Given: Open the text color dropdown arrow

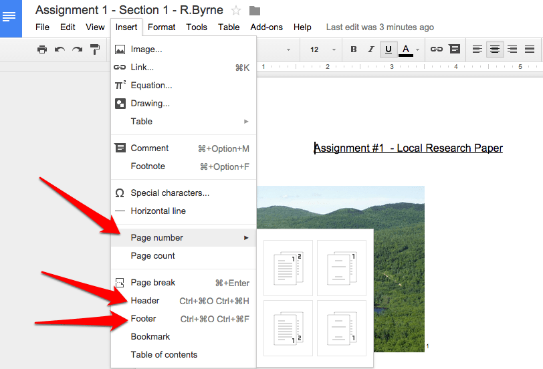Looking at the screenshot, I should 418,50.
